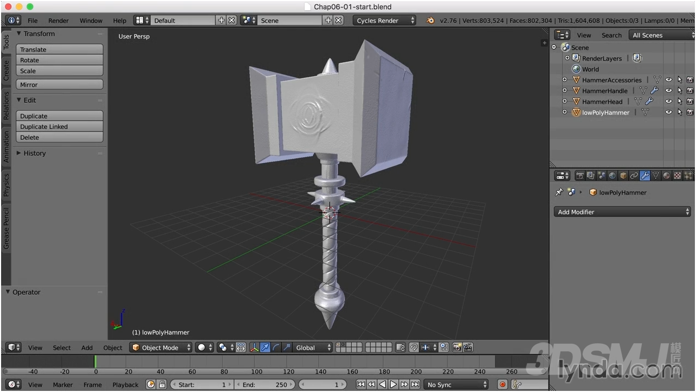The width and height of the screenshot is (696, 392).
Task: Open the Object Mode dropdown
Action: click(x=162, y=348)
